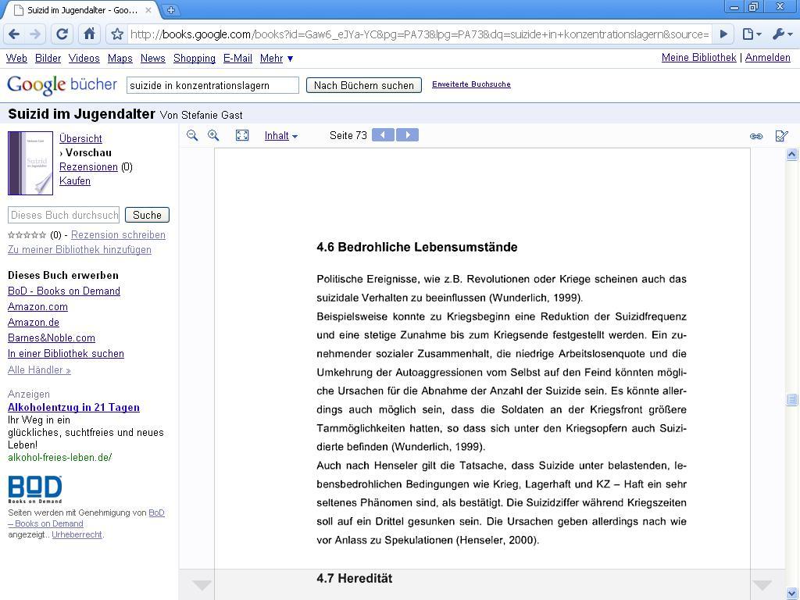Viewport: 800px width, 600px height.
Task: Show Alle Händler
Action: [39, 370]
